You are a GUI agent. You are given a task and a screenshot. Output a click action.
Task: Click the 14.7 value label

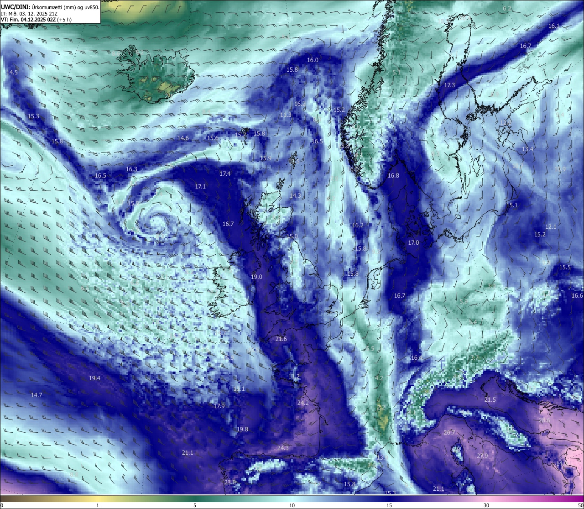pyautogui.click(x=36, y=395)
